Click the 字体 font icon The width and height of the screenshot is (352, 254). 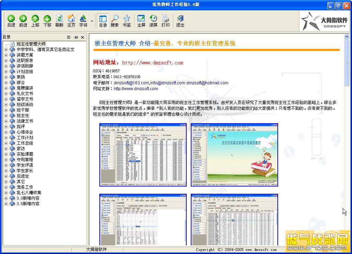pyautogui.click(x=83, y=21)
